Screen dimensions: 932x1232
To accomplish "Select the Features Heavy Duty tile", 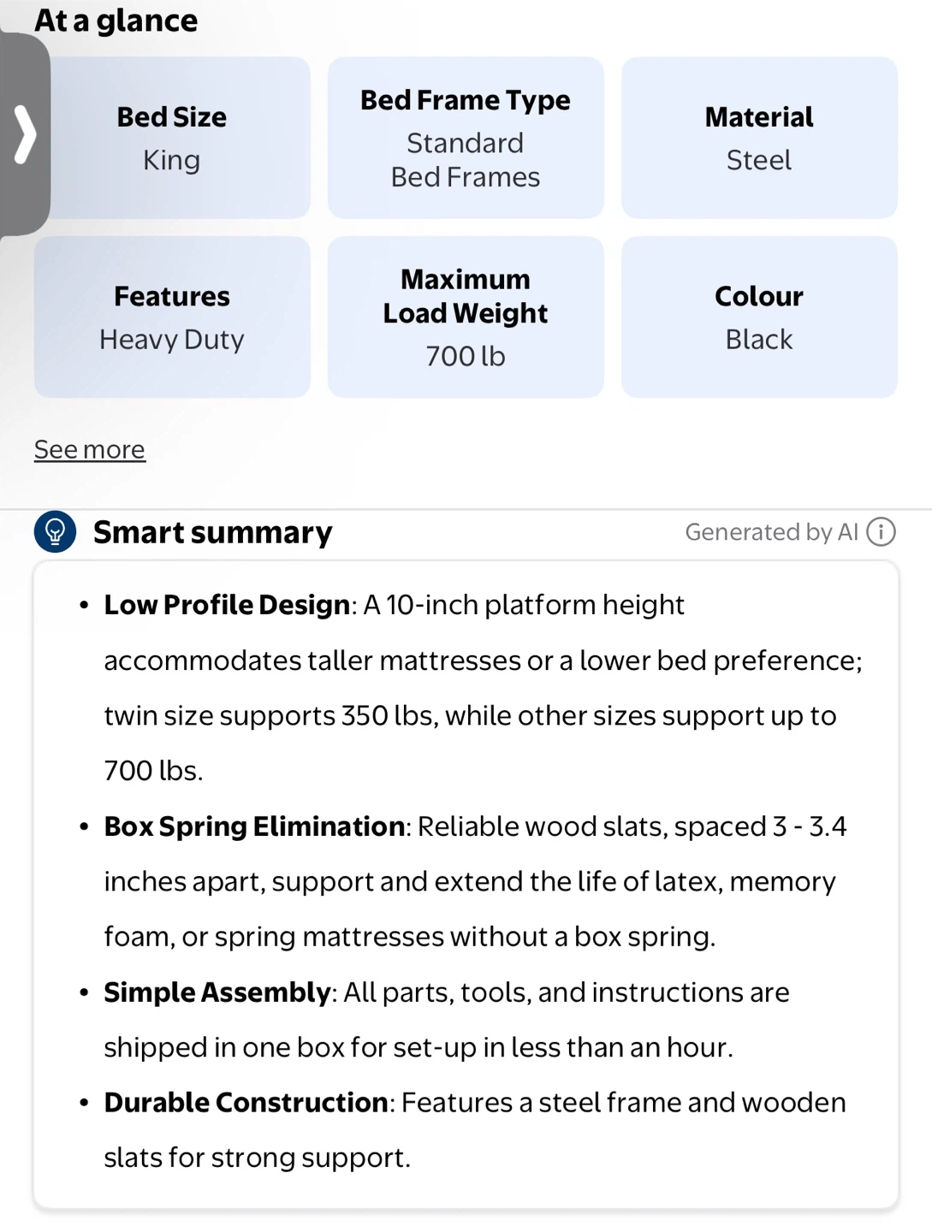I will 172,317.
